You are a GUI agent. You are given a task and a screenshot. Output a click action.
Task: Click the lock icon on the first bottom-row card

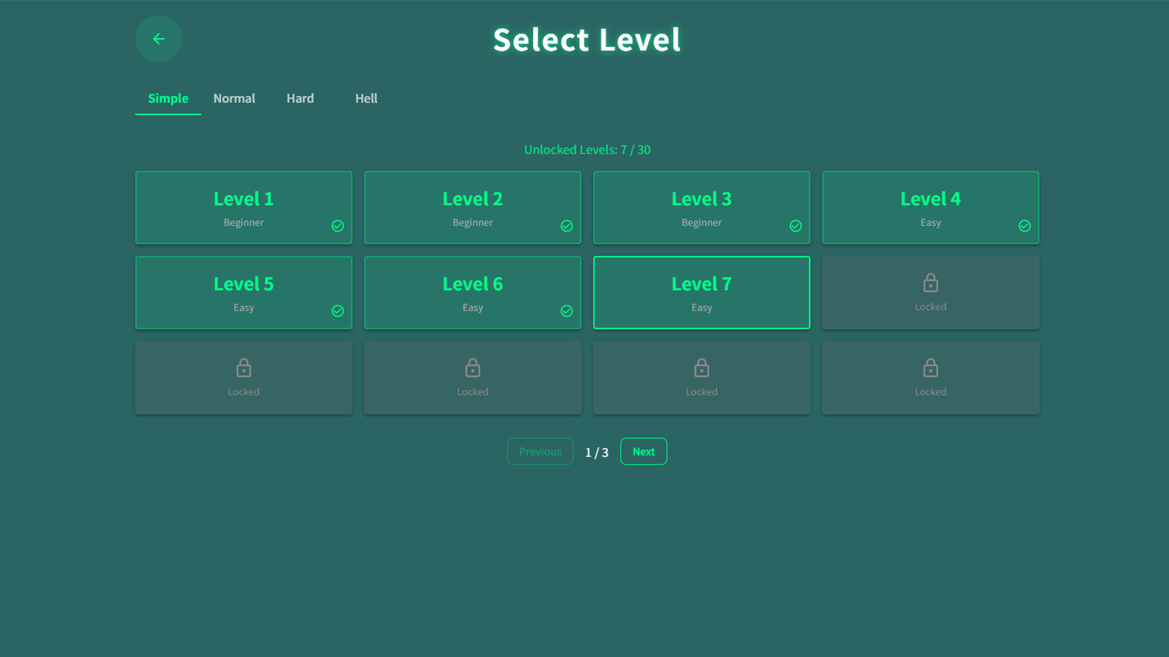coord(244,368)
